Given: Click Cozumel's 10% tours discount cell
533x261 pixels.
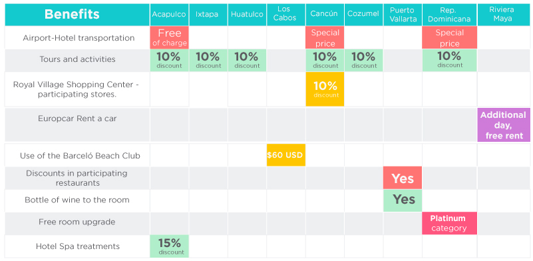Looking at the screenshot, I should (364, 60).
